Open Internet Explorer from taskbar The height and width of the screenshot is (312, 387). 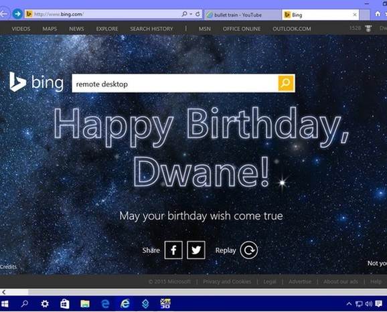pos(125,304)
